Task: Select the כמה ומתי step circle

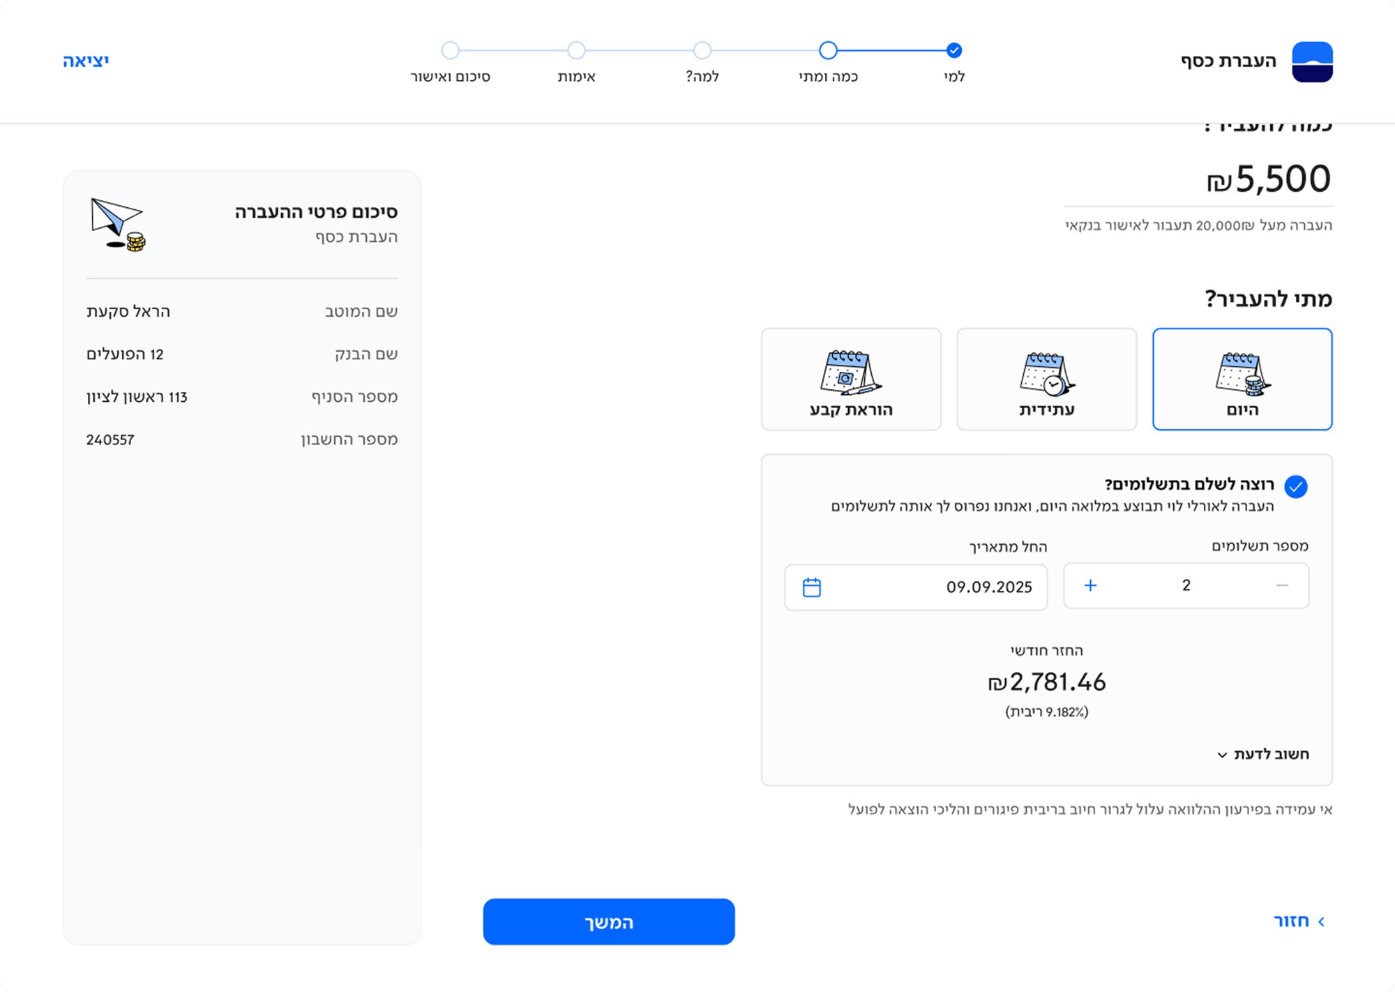Action: 828,50
